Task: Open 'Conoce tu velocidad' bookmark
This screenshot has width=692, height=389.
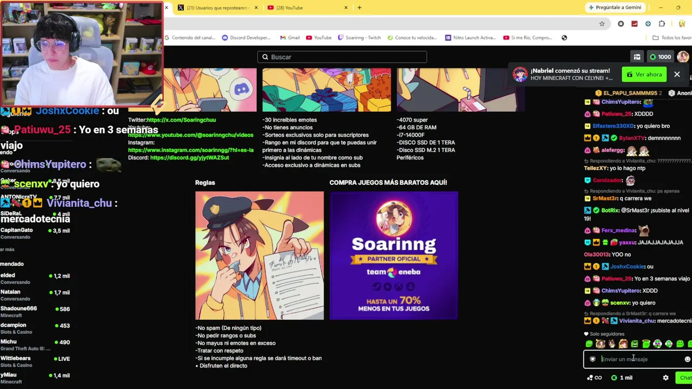Action: 412,38
